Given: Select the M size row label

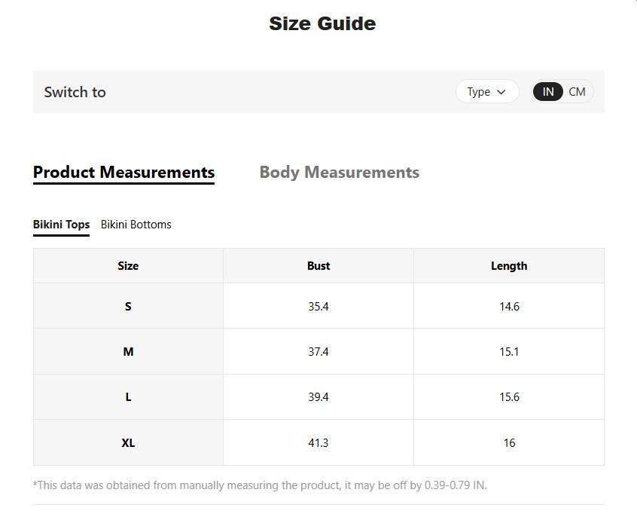Looking at the screenshot, I should point(128,352).
